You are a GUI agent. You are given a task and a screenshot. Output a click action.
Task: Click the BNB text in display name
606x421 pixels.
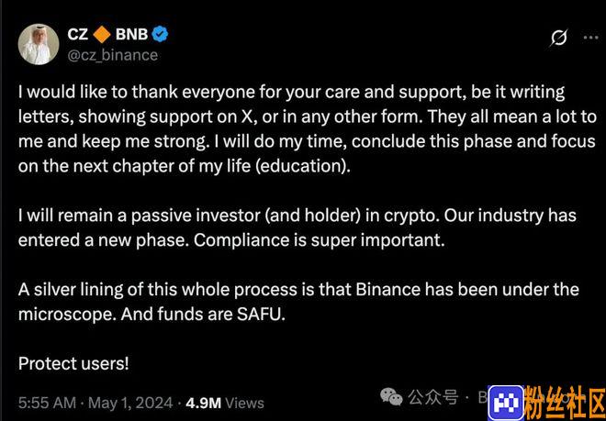pos(131,34)
